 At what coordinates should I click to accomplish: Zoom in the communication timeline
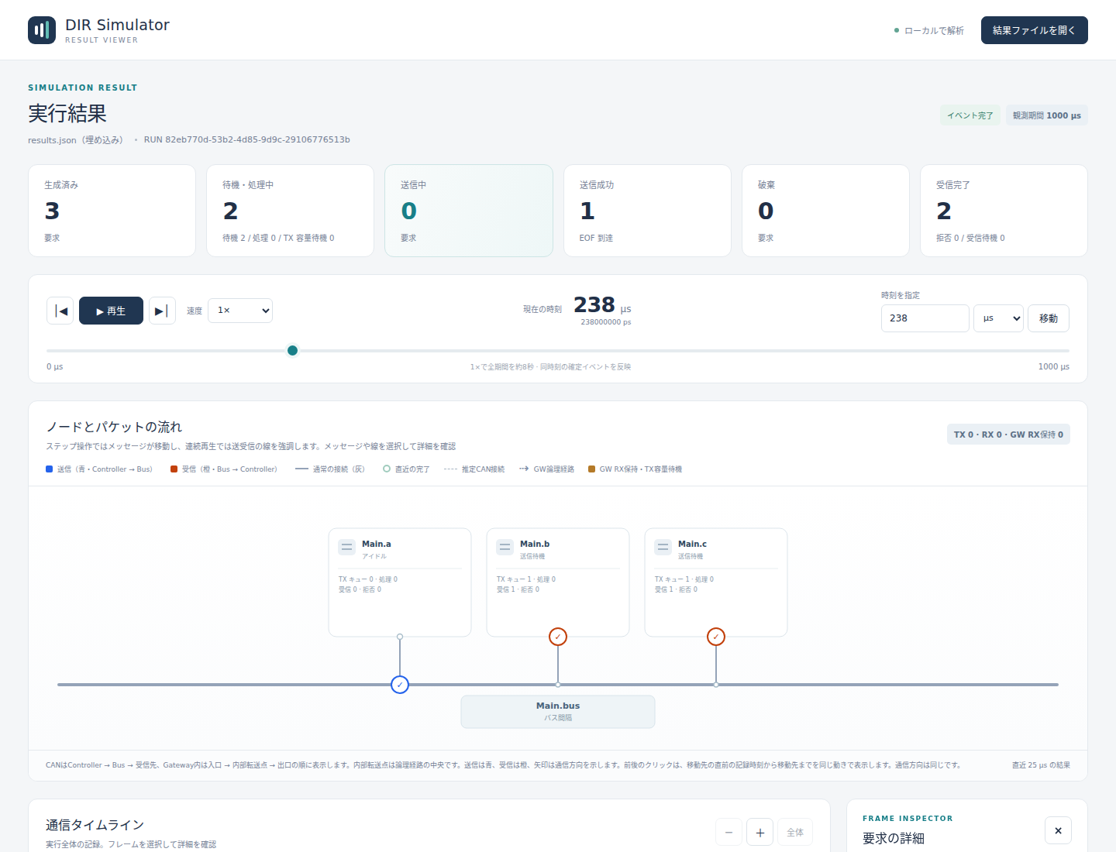pos(760,832)
